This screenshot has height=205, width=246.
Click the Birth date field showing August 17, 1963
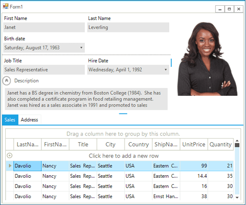44,48
